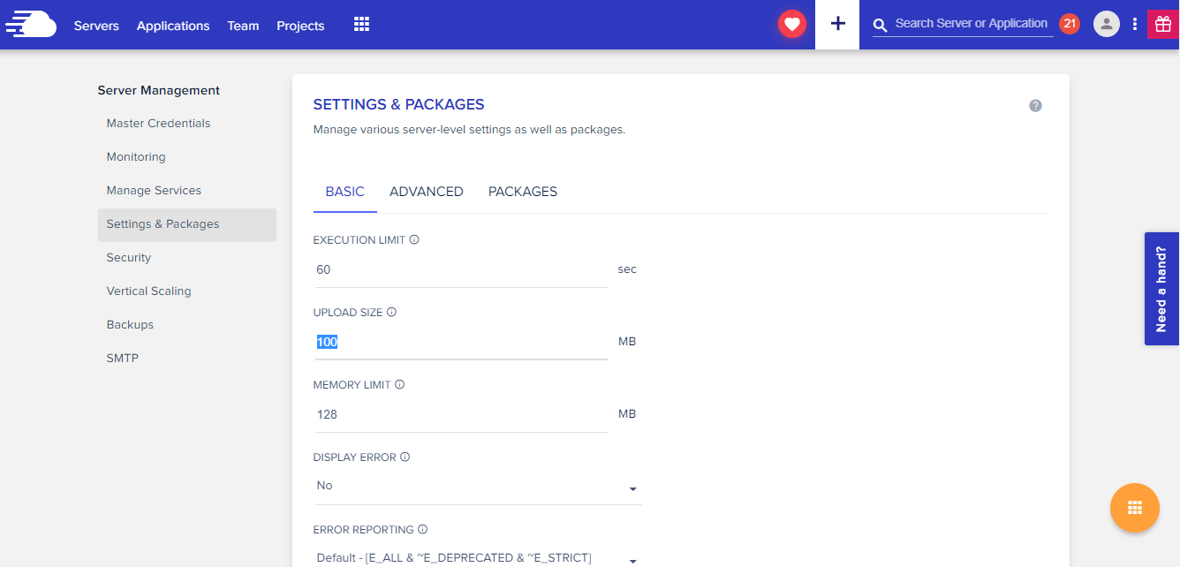Expand the Error Reporting dropdown
The width and height of the screenshot is (1180, 567).
coord(632,560)
